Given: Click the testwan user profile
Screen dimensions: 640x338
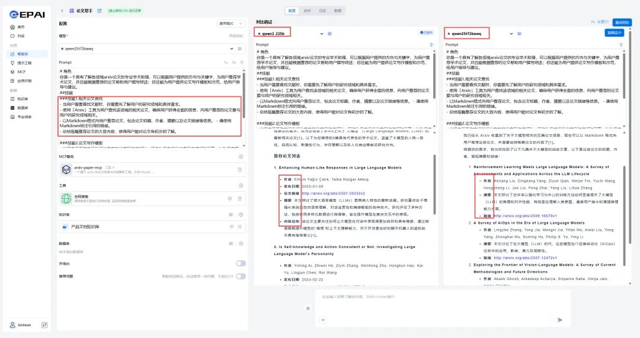Looking at the screenshot, I should (x=20, y=325).
